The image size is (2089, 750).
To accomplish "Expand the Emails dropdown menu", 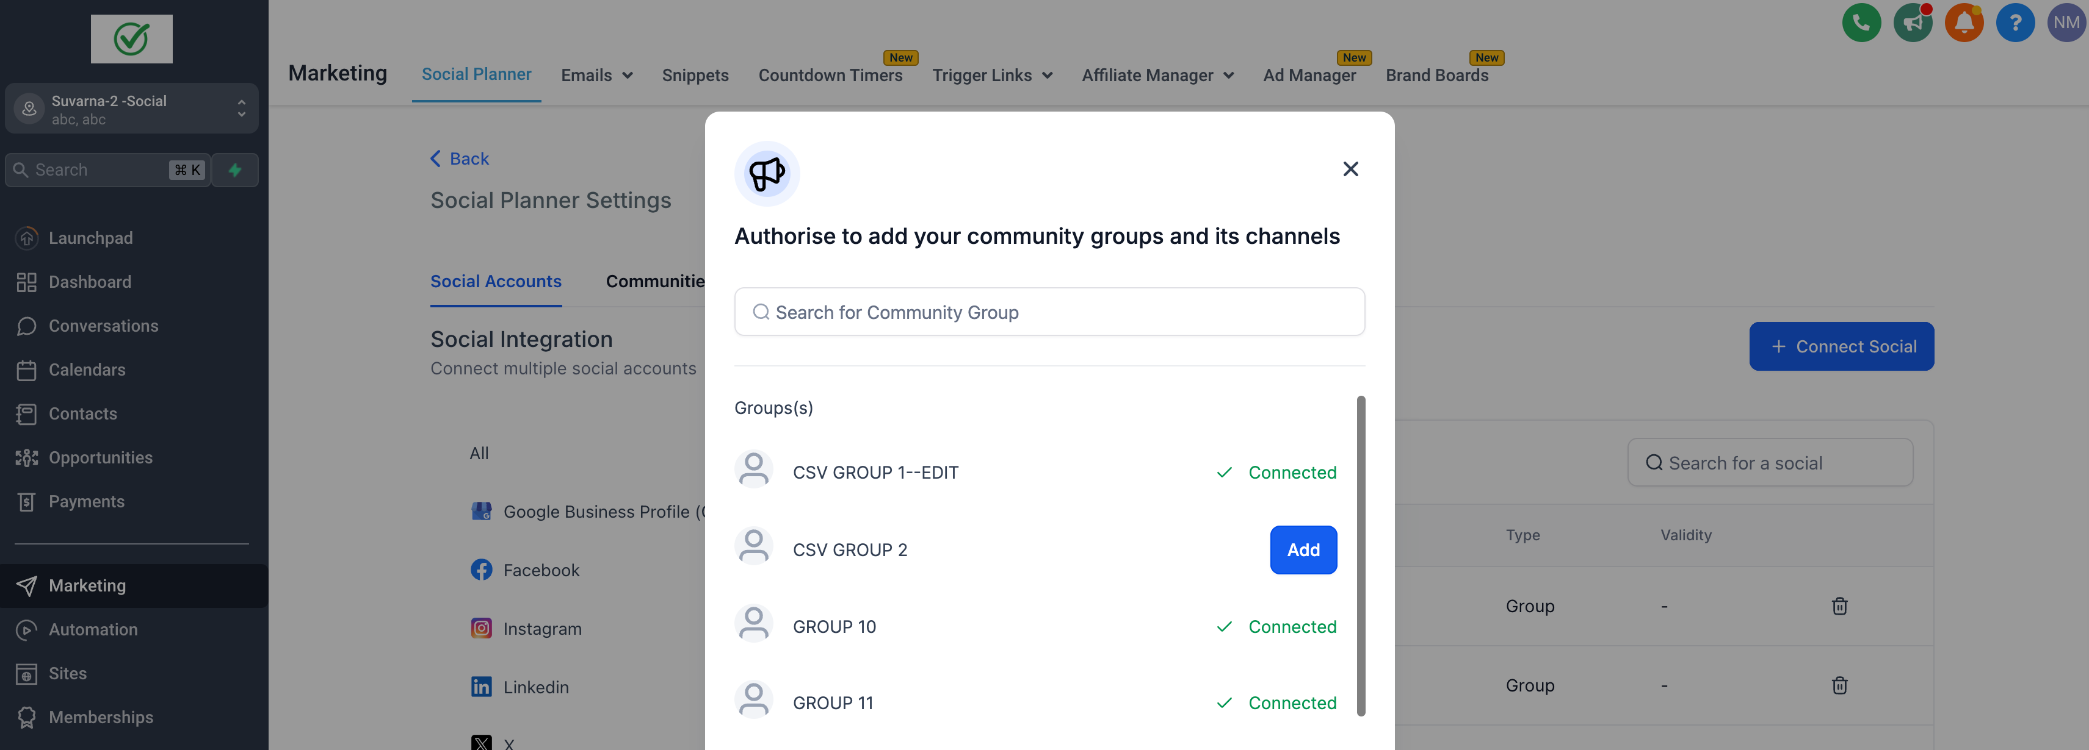I will (x=597, y=76).
